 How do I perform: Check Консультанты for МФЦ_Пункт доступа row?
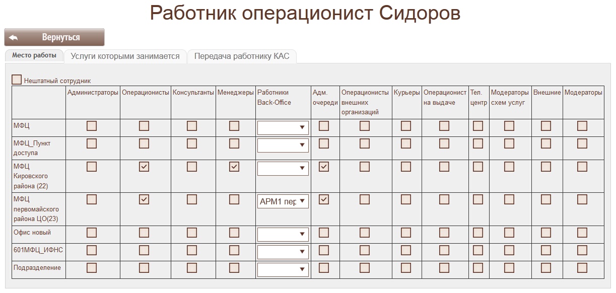coord(192,143)
